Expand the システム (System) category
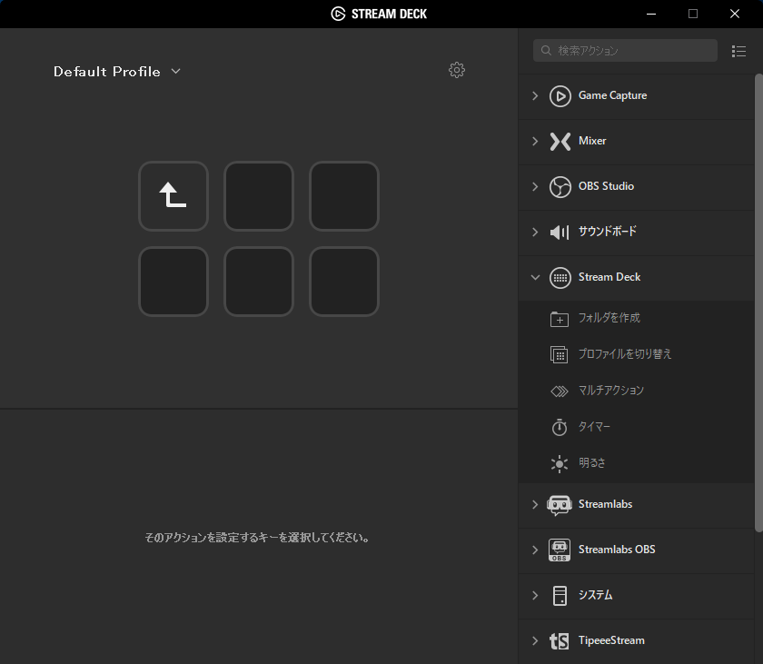 pyautogui.click(x=535, y=595)
